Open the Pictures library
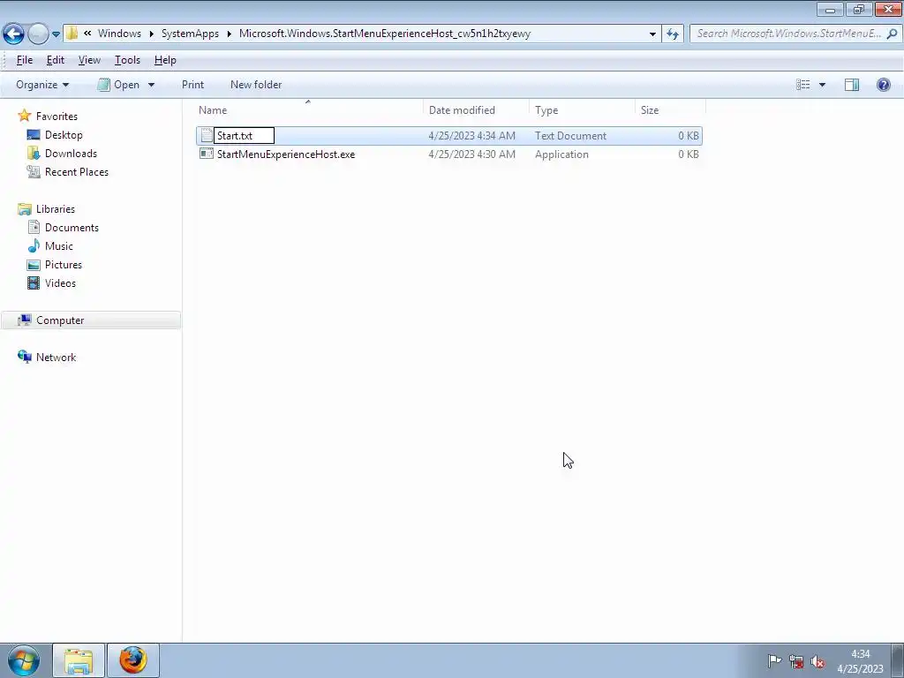 click(x=64, y=265)
